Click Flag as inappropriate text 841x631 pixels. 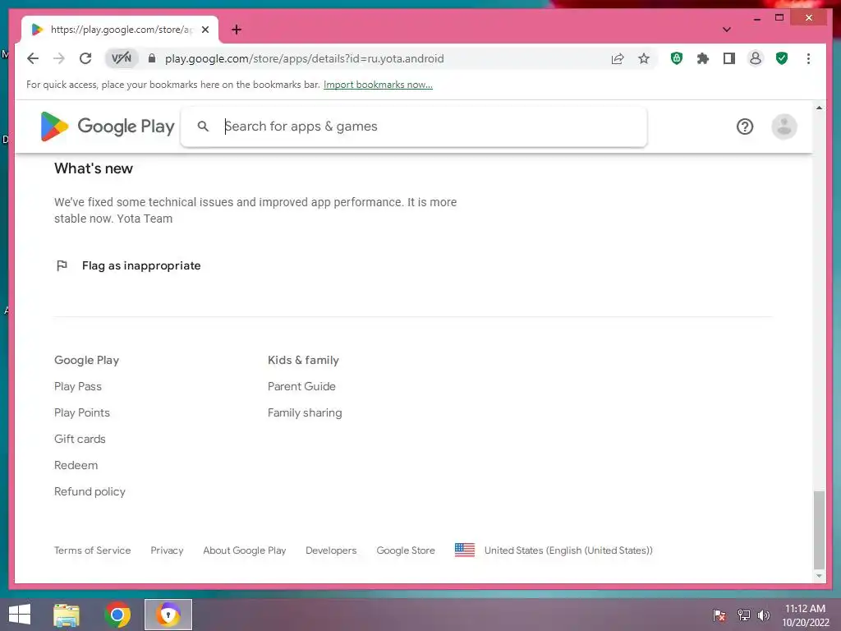coord(141,265)
